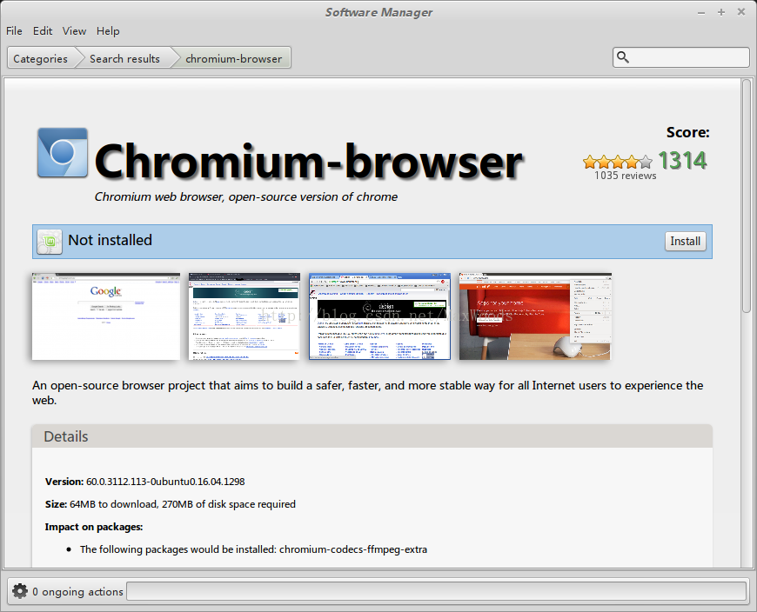Open the second screenshot thumbnail with teal header

tap(245, 316)
